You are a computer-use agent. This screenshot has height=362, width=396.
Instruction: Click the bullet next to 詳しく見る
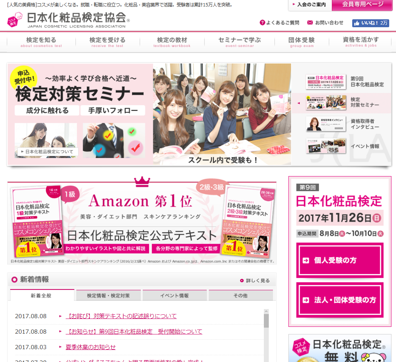[242, 281]
